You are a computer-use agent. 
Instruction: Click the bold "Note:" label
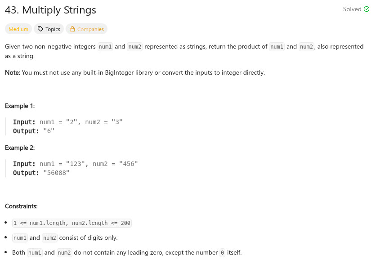[13, 72]
